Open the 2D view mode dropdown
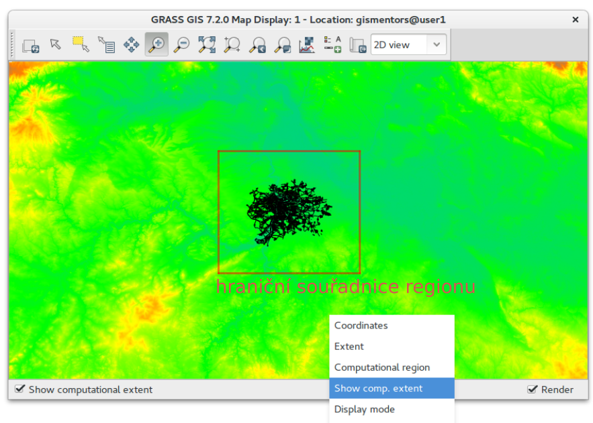 click(408, 44)
